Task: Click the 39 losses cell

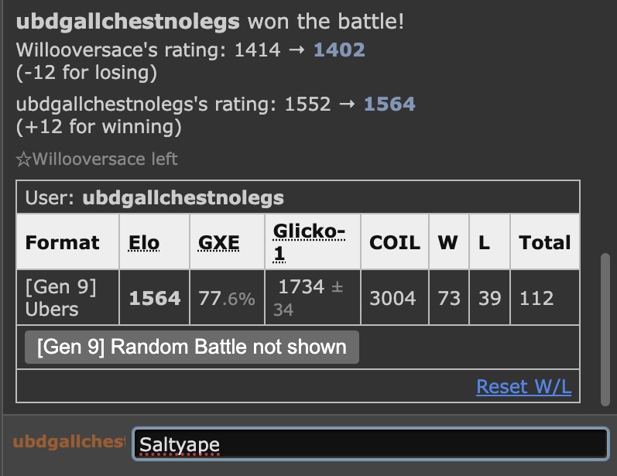Action: (x=489, y=298)
